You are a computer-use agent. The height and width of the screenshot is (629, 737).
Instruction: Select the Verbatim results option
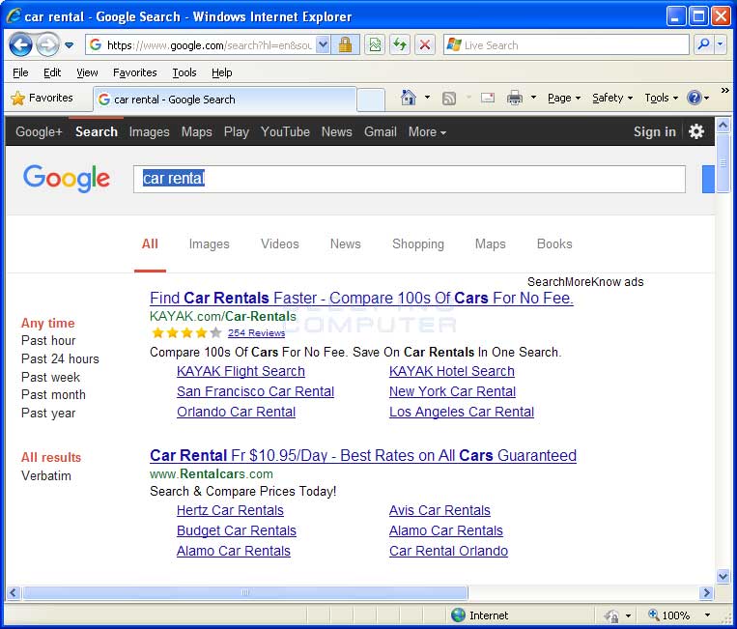coord(46,475)
